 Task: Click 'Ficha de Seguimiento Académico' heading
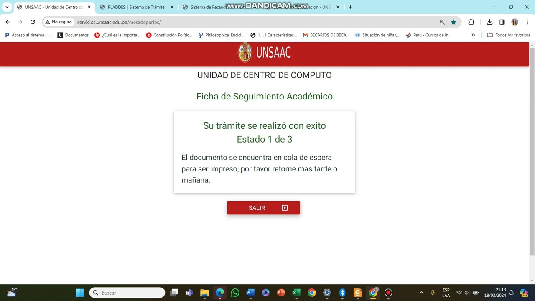pos(265,97)
